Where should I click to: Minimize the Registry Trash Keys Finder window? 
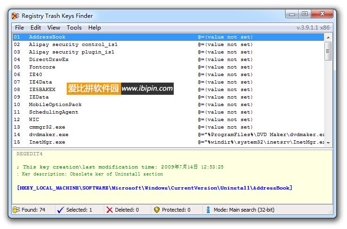tap(292, 14)
